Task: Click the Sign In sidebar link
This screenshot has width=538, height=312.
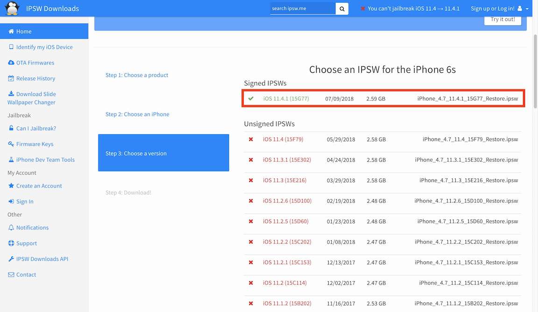Action: pos(25,201)
